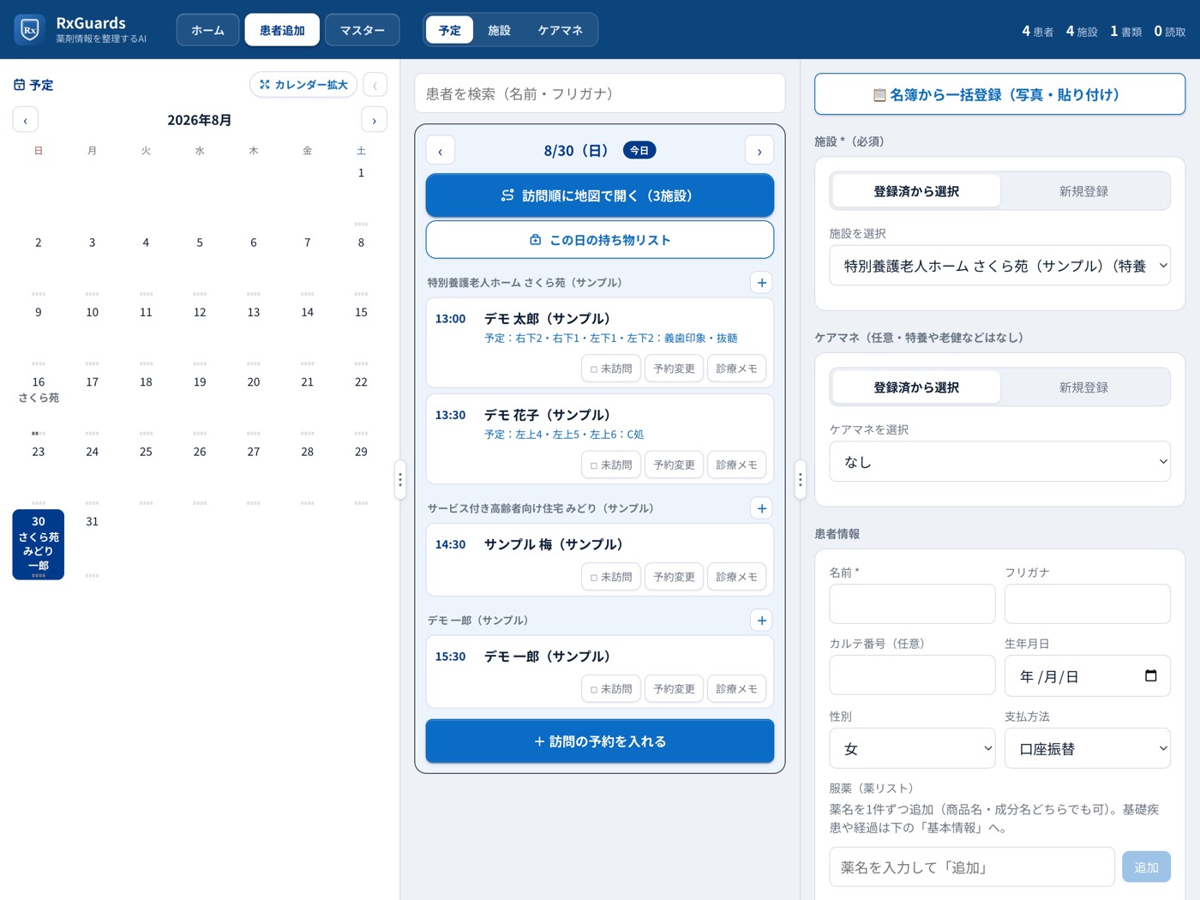Viewport: 1200px width, 900px height.
Task: Open the 支払方法 dropdown
Action: (x=1088, y=748)
